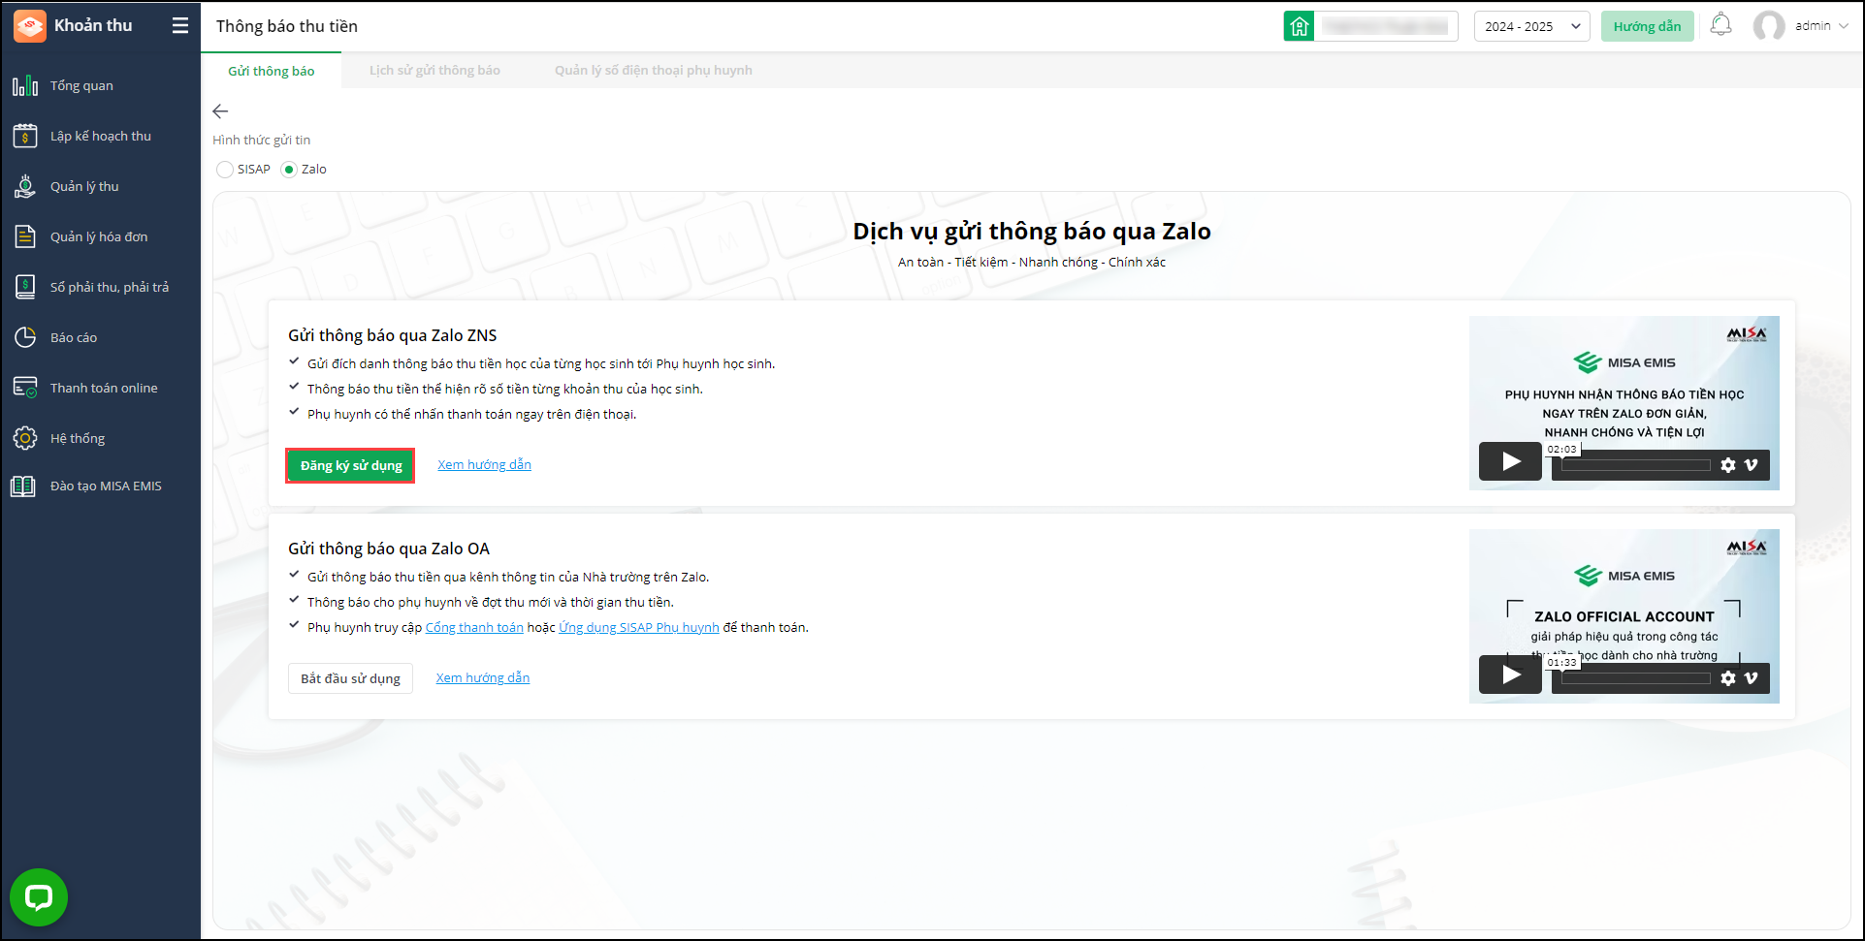Seek the Zalo OA video progress bar
Viewport: 1865px width, 941px height.
pyautogui.click(x=1635, y=678)
